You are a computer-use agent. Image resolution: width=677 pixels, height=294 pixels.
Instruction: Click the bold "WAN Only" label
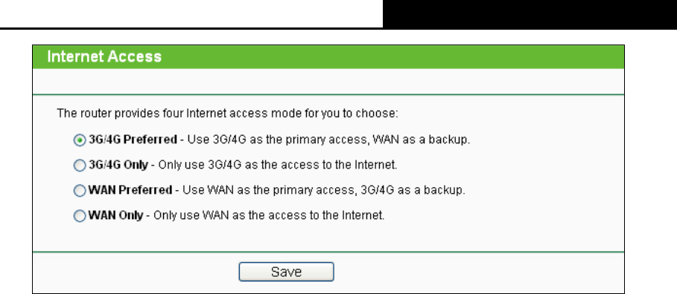click(115, 215)
